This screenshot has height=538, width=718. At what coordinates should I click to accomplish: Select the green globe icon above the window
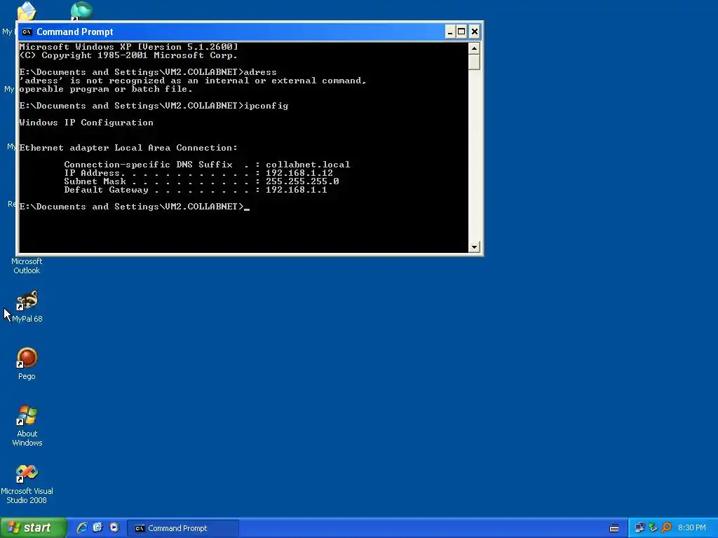click(81, 11)
